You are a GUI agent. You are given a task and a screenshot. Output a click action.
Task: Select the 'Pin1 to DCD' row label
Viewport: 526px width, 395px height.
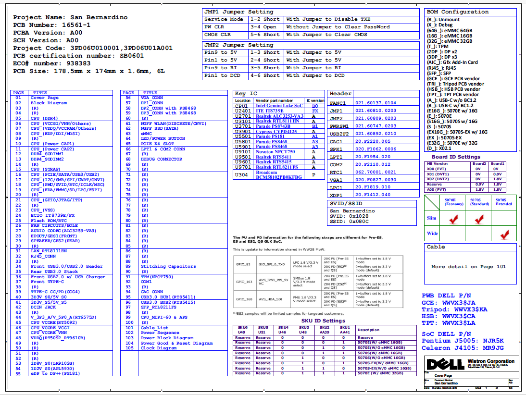(x=222, y=75)
